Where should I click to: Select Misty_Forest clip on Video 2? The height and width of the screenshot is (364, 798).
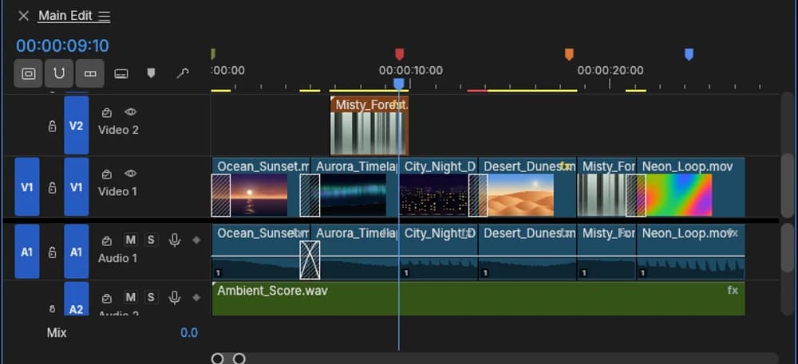pos(369,126)
